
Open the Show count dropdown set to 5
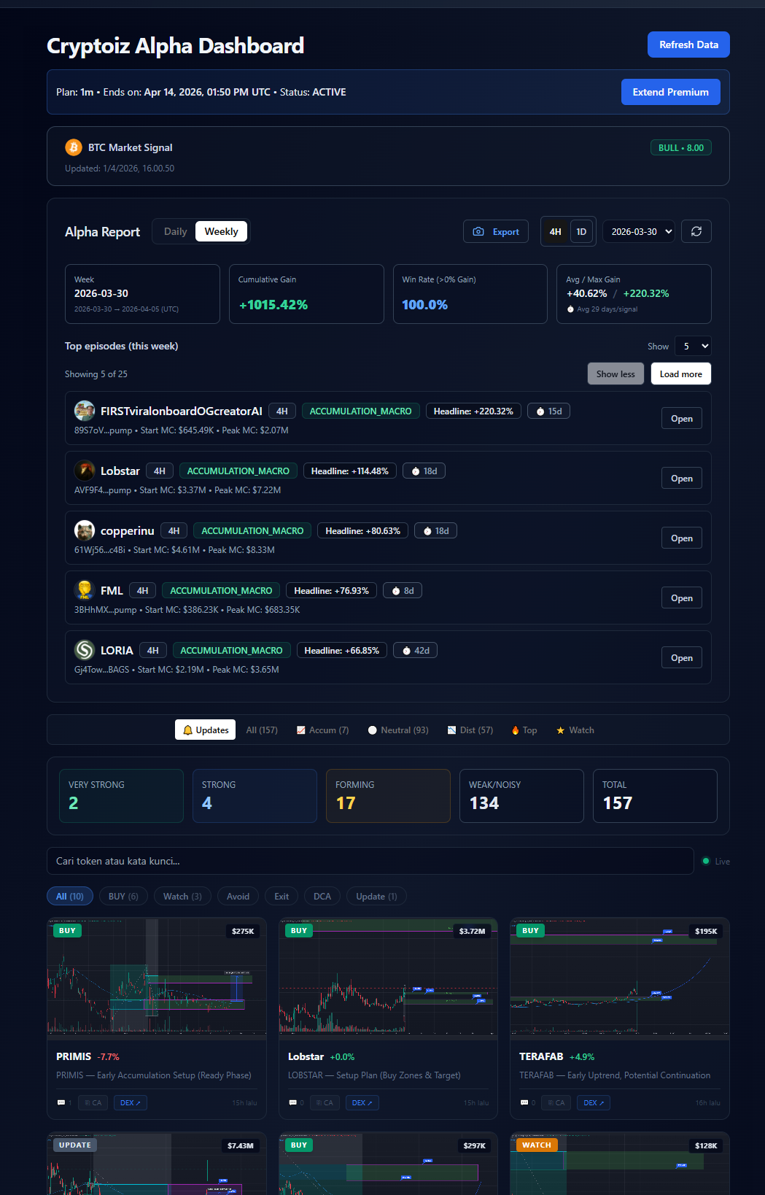[693, 346]
